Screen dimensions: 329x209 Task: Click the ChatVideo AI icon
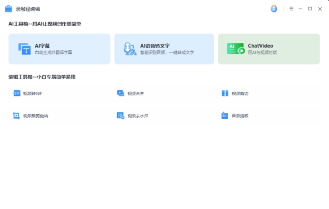click(x=236, y=49)
